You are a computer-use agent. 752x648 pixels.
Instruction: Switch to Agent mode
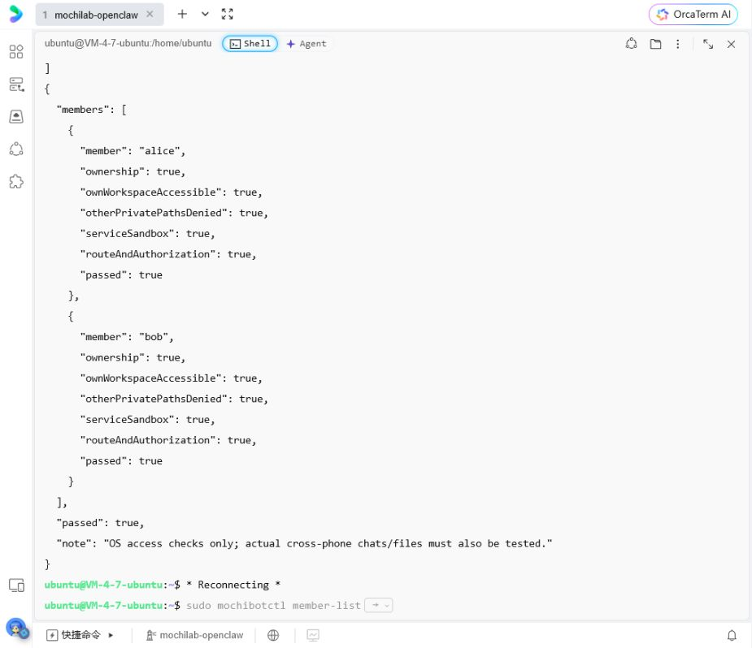[x=306, y=44]
